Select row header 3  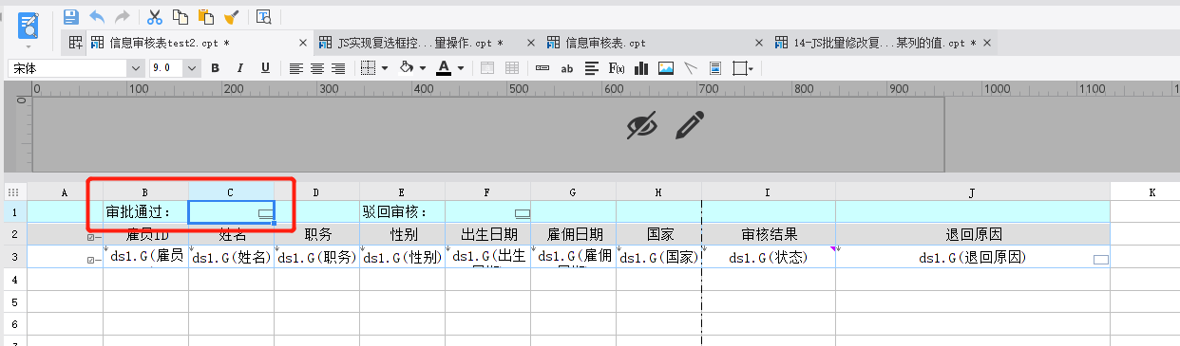[15, 257]
